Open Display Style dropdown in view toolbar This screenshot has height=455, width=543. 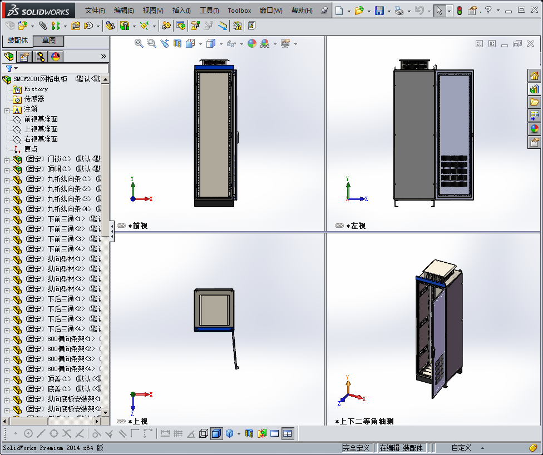(x=220, y=44)
